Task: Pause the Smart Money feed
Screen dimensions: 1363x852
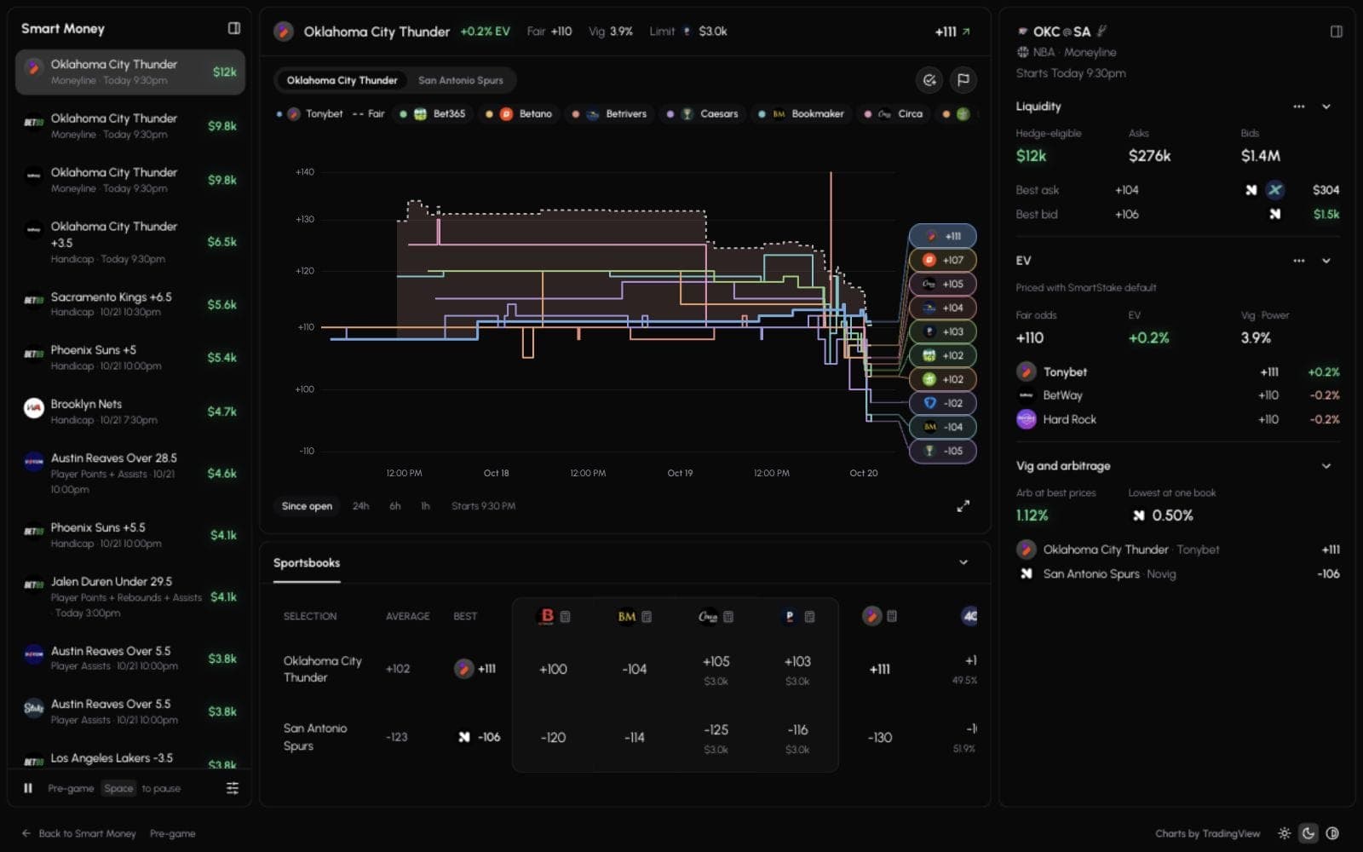Action: [28, 788]
